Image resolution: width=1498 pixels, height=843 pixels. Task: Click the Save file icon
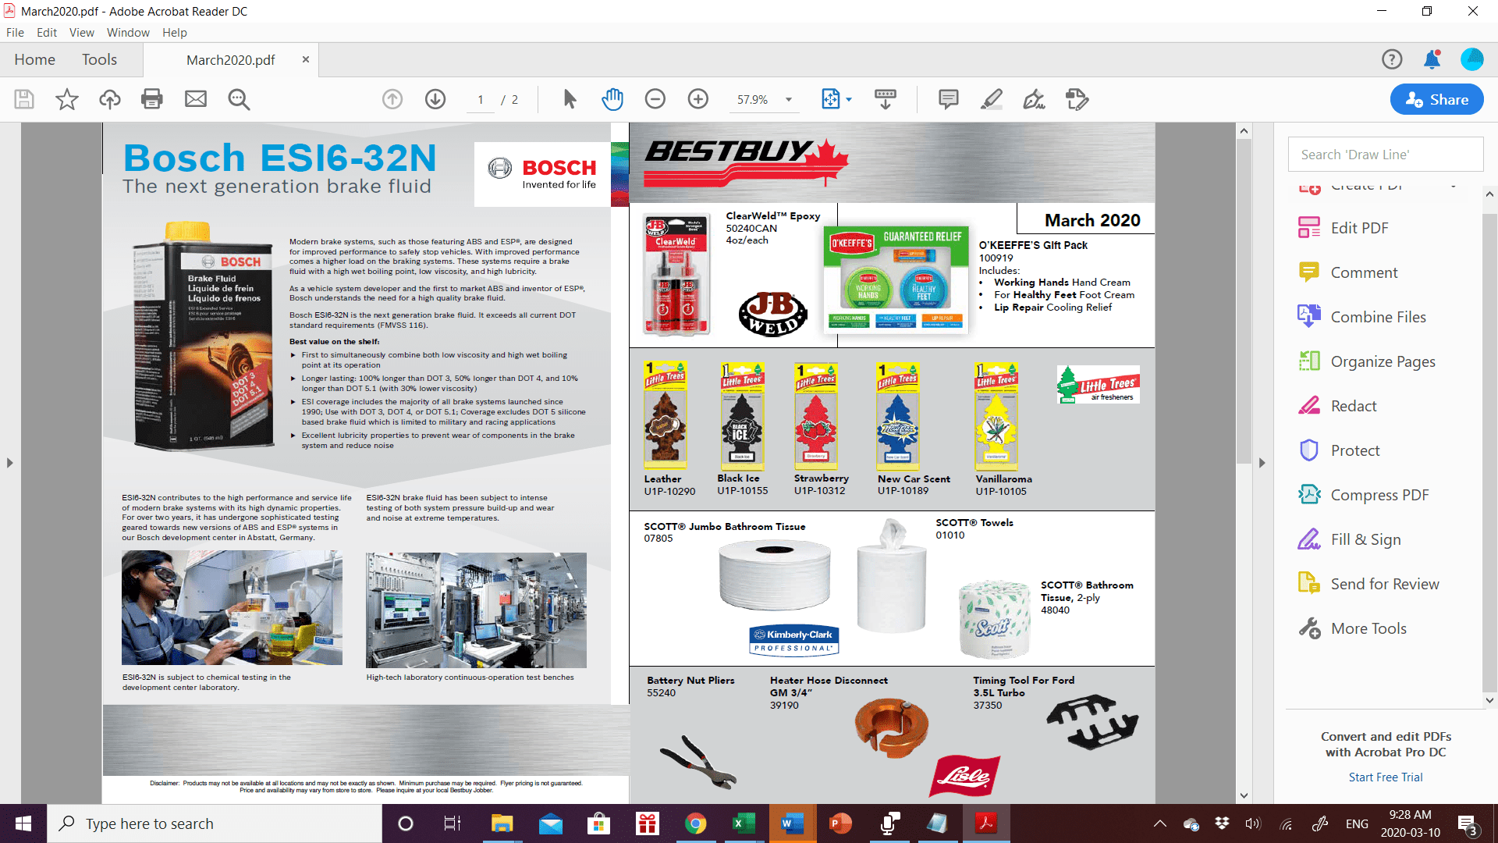click(24, 99)
